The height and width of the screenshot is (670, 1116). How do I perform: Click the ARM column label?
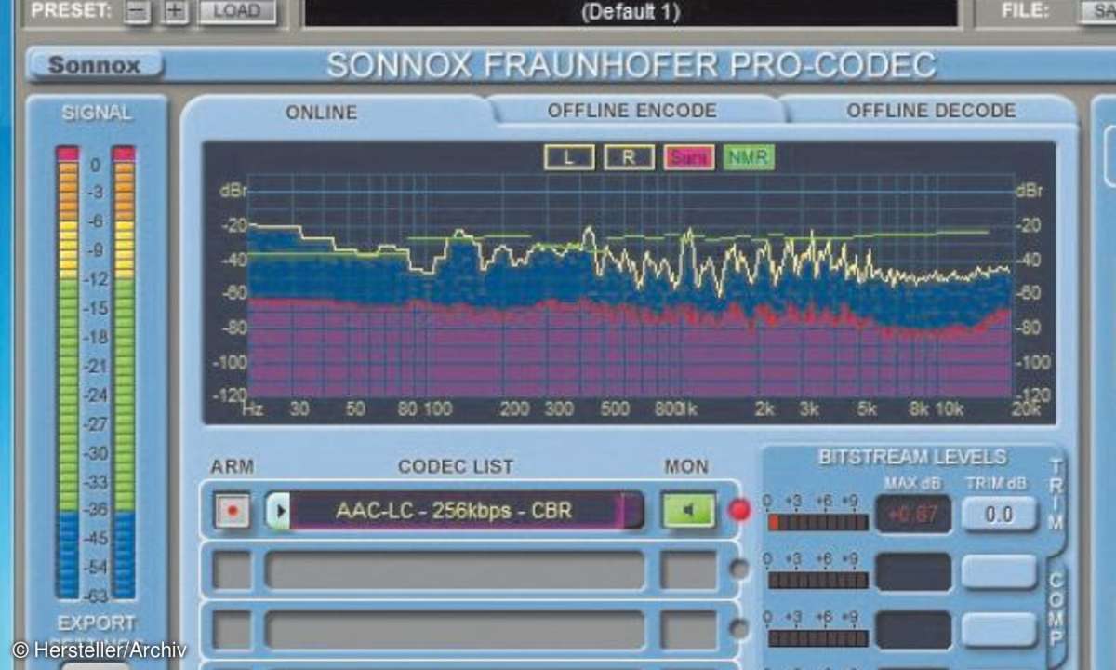(x=232, y=466)
